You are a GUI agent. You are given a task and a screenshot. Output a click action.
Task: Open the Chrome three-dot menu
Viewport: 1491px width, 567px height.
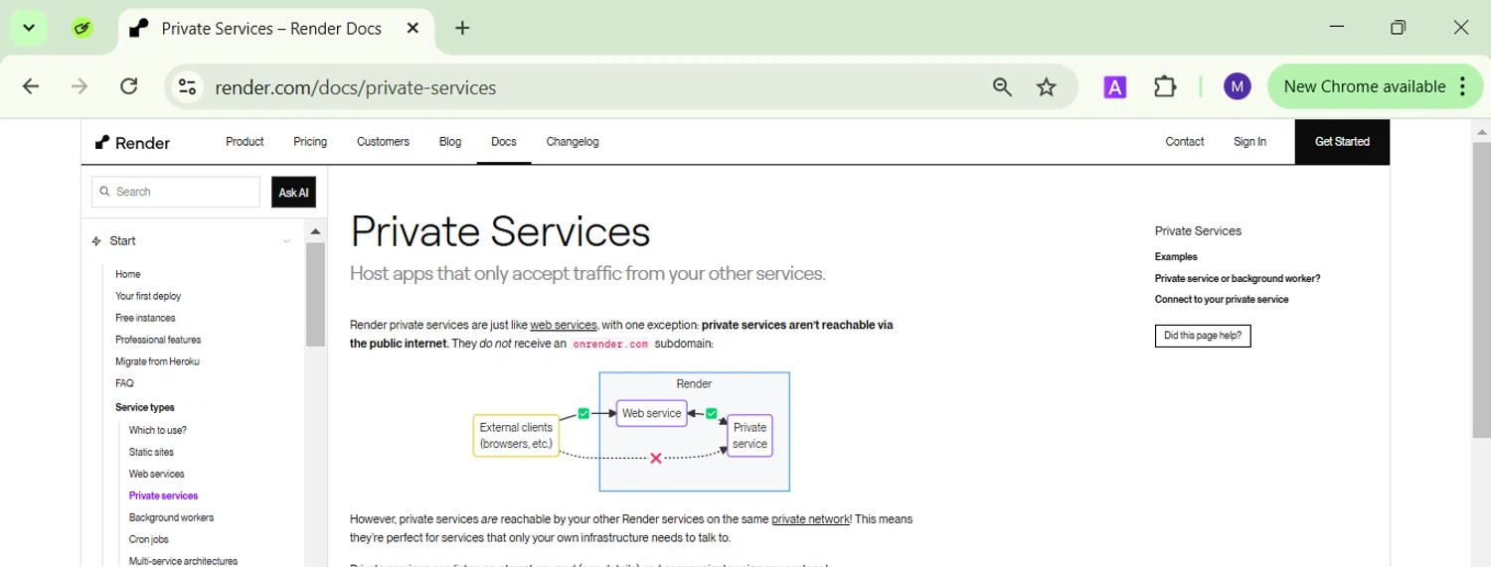[x=1462, y=86]
